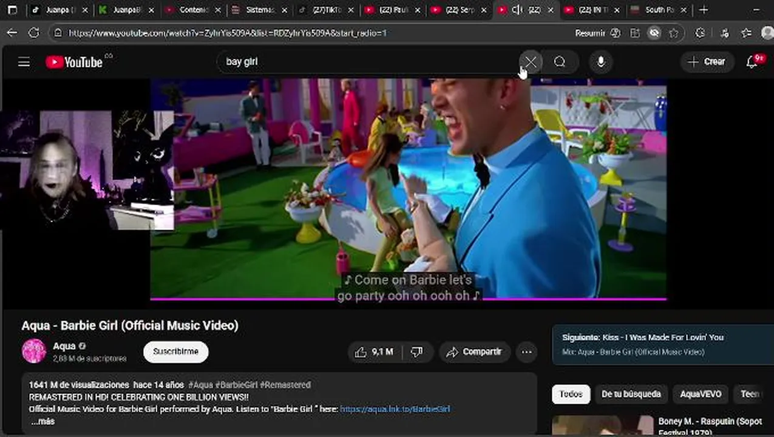Click the #BarbieGirl hashtag
The height and width of the screenshot is (437, 774).
pyautogui.click(x=236, y=385)
